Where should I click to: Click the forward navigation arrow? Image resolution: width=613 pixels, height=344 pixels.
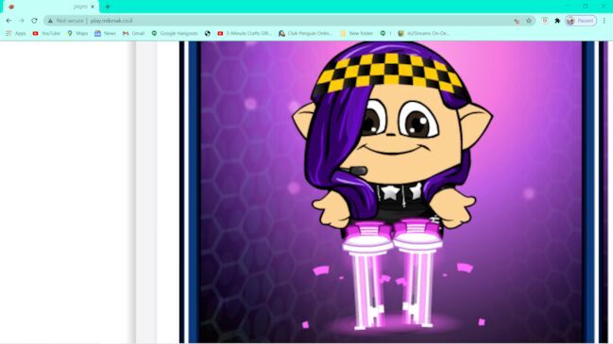tap(22, 21)
